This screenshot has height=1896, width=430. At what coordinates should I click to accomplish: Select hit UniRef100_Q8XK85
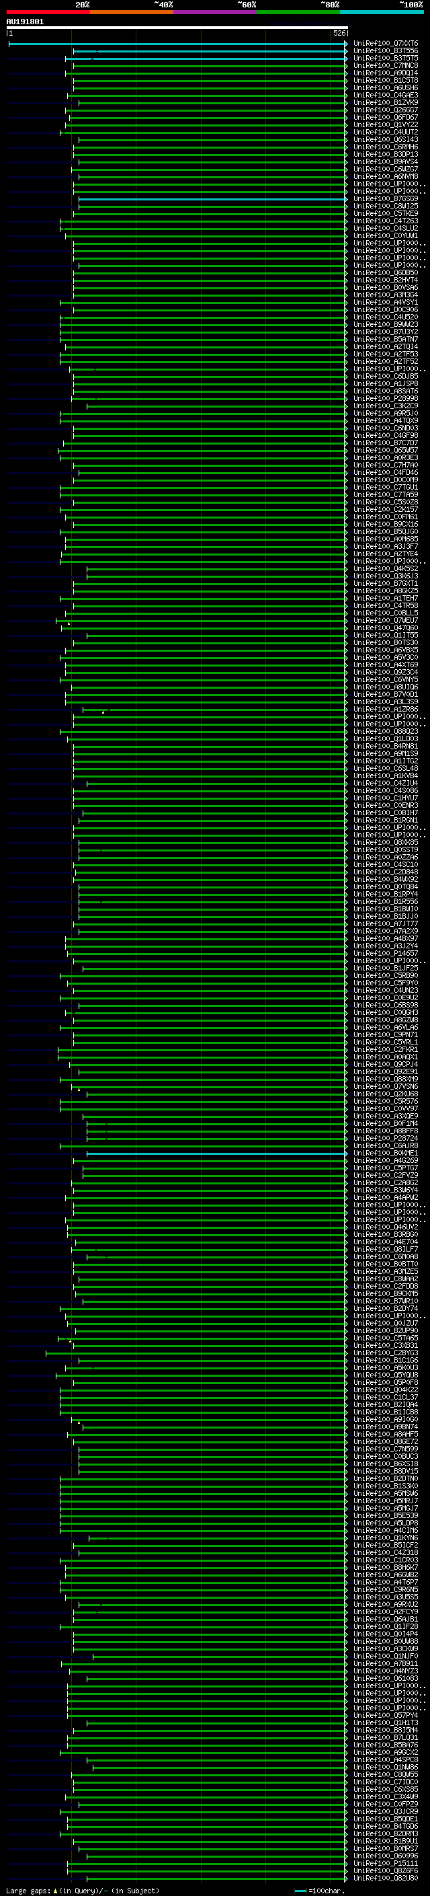point(386,842)
